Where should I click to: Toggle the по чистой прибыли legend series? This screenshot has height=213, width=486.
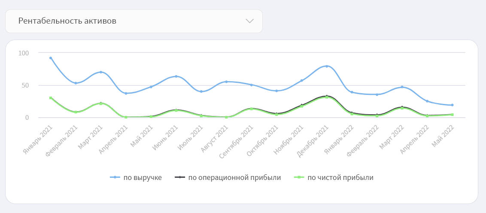point(340,177)
